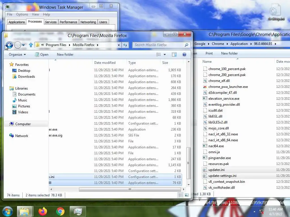Select the row with size 1,986 KB

(116, 100)
